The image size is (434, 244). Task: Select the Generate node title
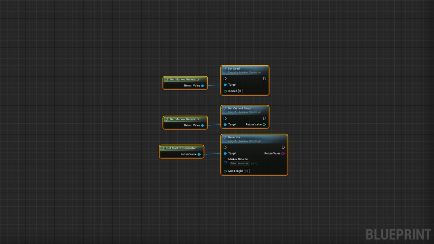234,138
